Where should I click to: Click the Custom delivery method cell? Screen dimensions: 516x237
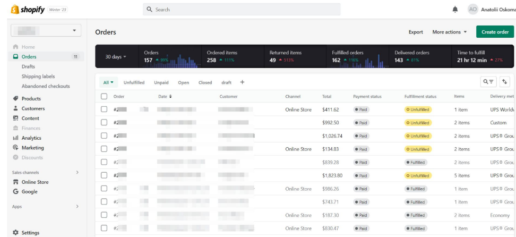498,123
